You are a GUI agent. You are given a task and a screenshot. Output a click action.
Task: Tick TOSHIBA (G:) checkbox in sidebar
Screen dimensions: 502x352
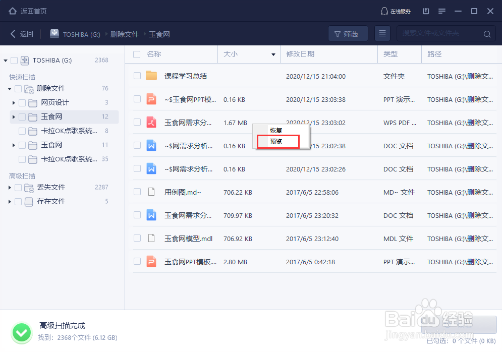point(14,61)
